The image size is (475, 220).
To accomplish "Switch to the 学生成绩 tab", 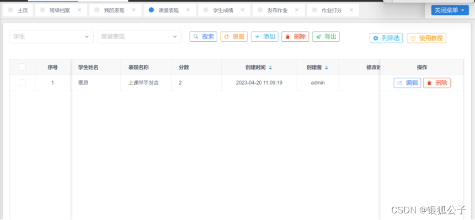I will click(223, 10).
